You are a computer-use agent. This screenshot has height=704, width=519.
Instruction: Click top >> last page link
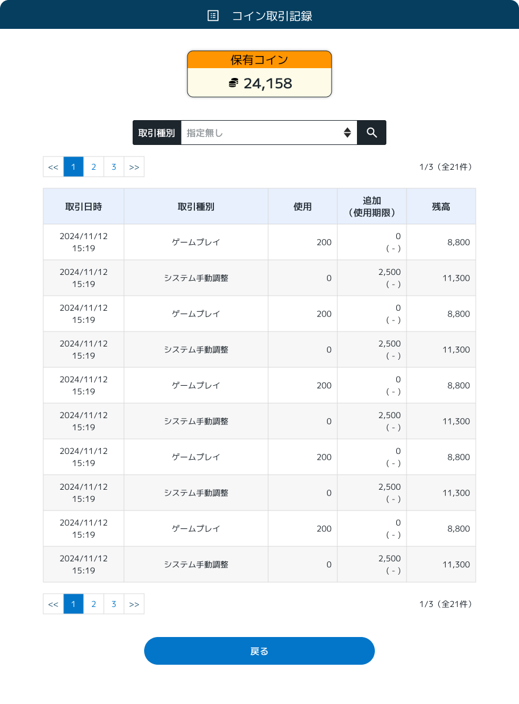click(134, 167)
